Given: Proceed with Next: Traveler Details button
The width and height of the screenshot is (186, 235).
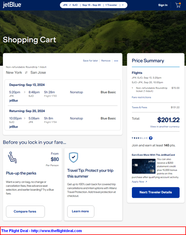Looking at the screenshot, I should (156, 193).
